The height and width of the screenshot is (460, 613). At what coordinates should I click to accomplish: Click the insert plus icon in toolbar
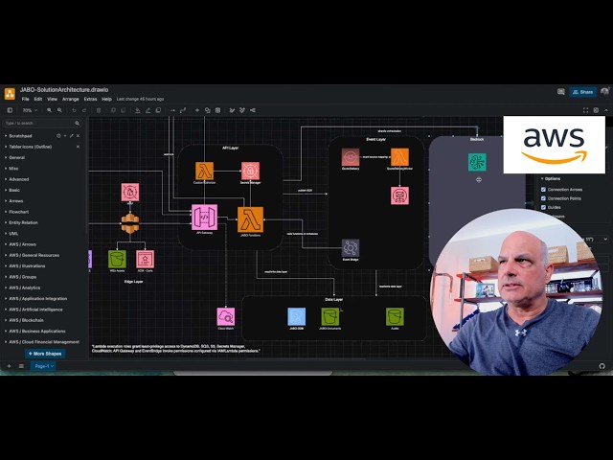[x=197, y=110]
